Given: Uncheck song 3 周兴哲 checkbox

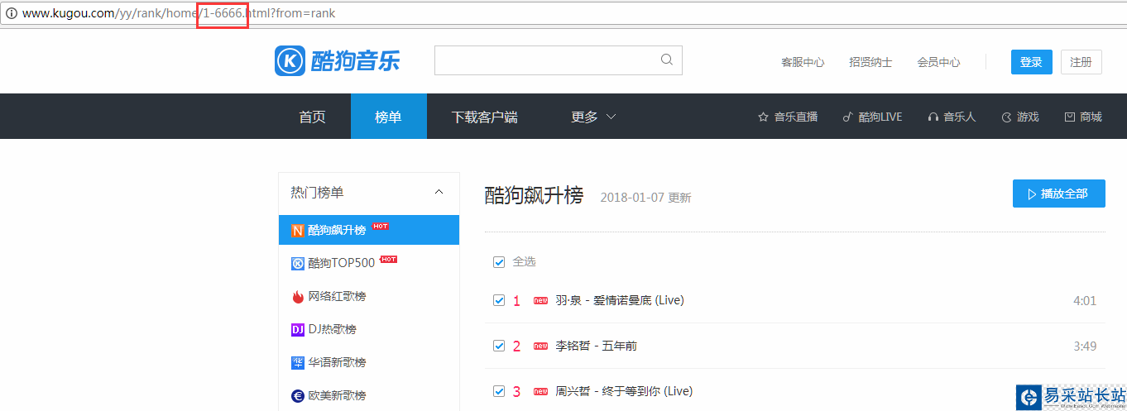Looking at the screenshot, I should [499, 391].
